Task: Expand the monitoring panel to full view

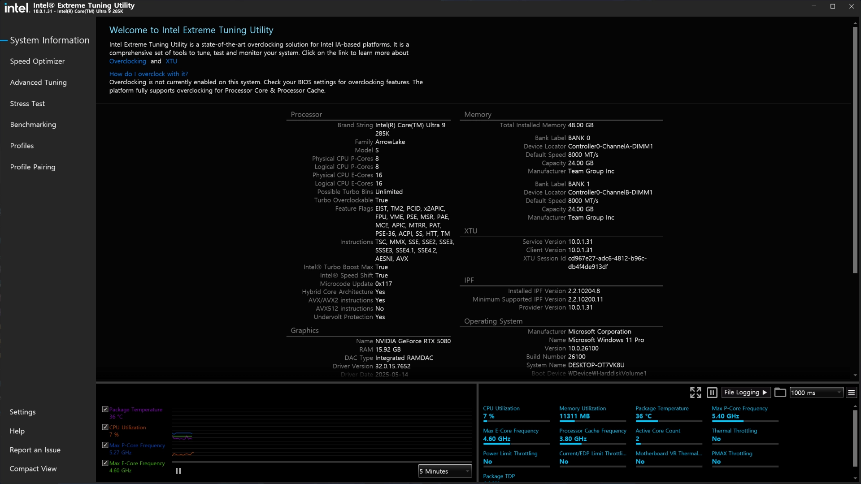Action: [x=695, y=393]
